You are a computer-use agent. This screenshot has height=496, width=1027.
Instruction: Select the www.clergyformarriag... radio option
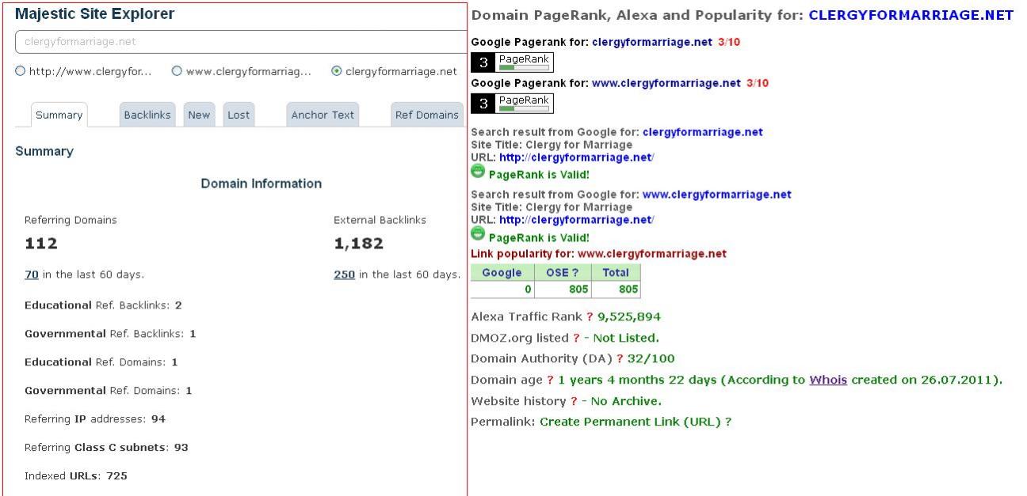click(x=178, y=71)
